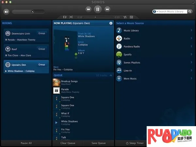Select Breakup Songs queue title
Viewport: 196px width, 147px height.
pyautogui.click(x=69, y=81)
